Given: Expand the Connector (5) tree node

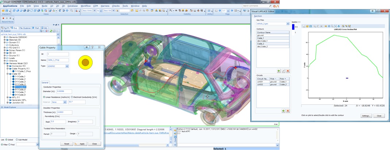Looking at the screenshot, I should point(7,66).
